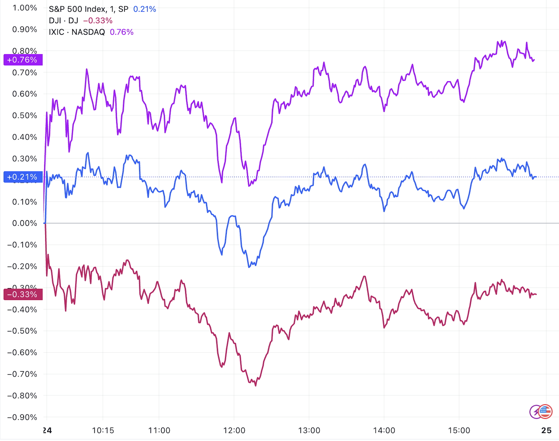
Task: Select the DJI · DJ legend label
Action: coord(63,21)
